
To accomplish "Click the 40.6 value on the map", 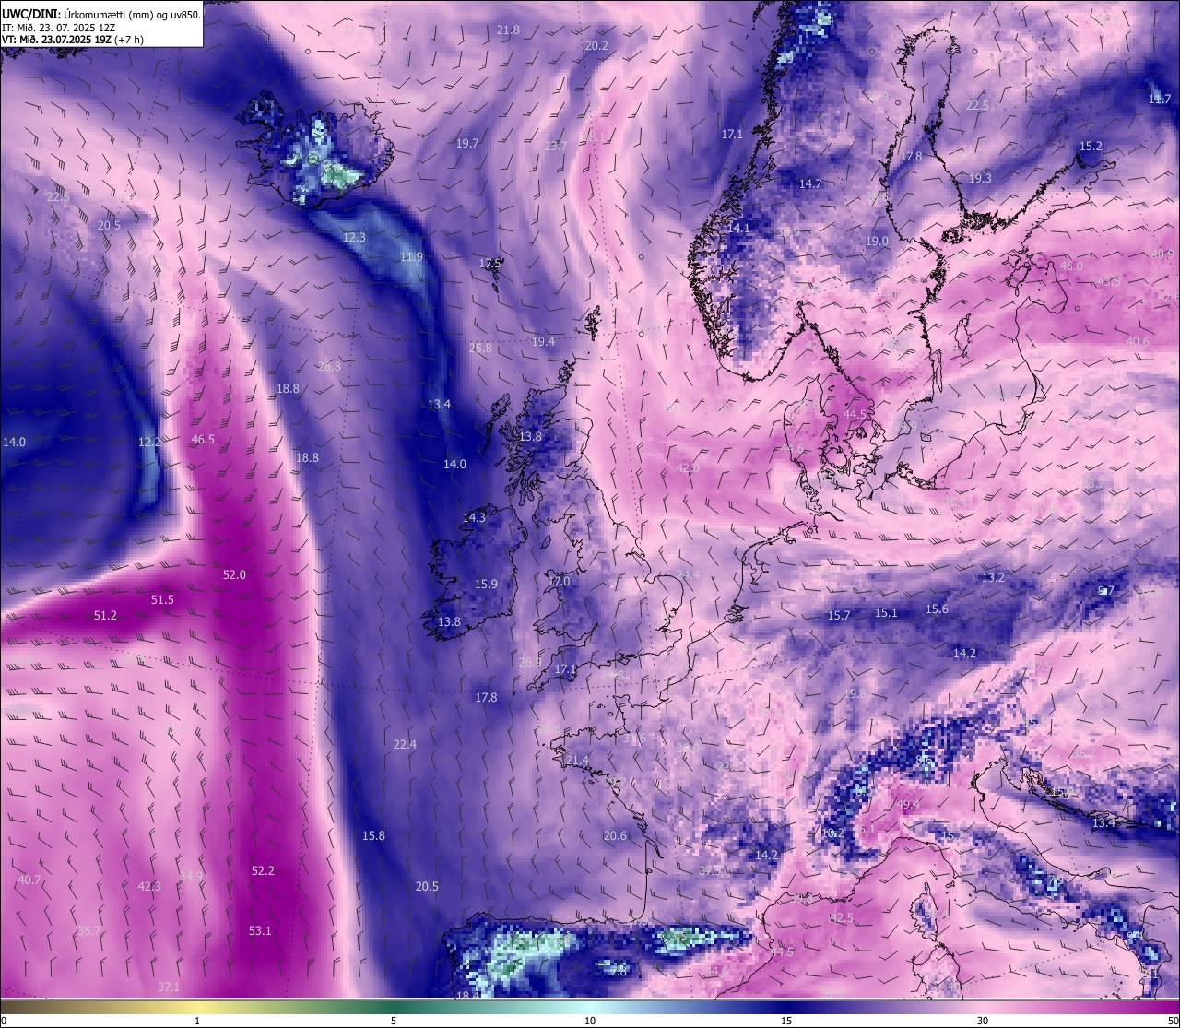I will pos(1138,341).
